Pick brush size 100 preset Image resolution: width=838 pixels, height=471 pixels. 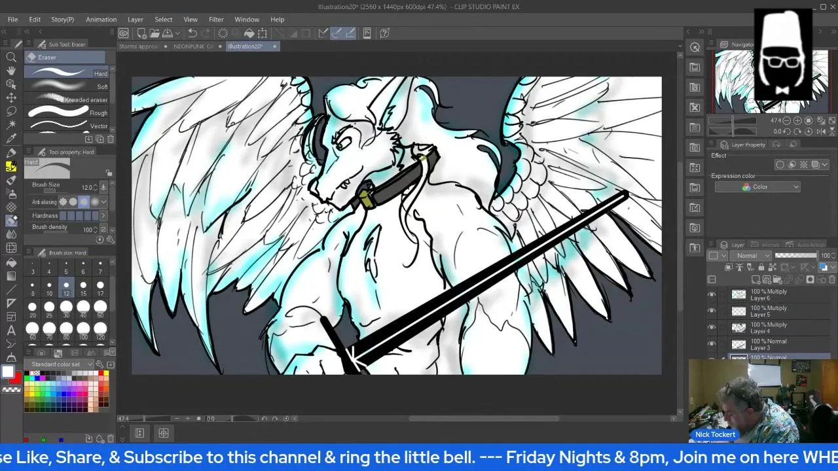pos(83,330)
